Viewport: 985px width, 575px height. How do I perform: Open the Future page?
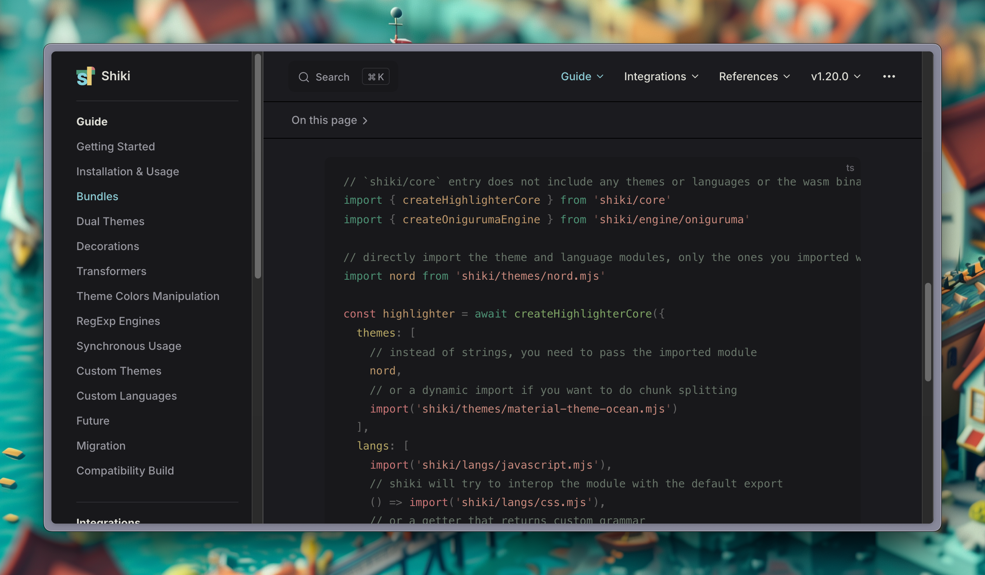point(93,421)
